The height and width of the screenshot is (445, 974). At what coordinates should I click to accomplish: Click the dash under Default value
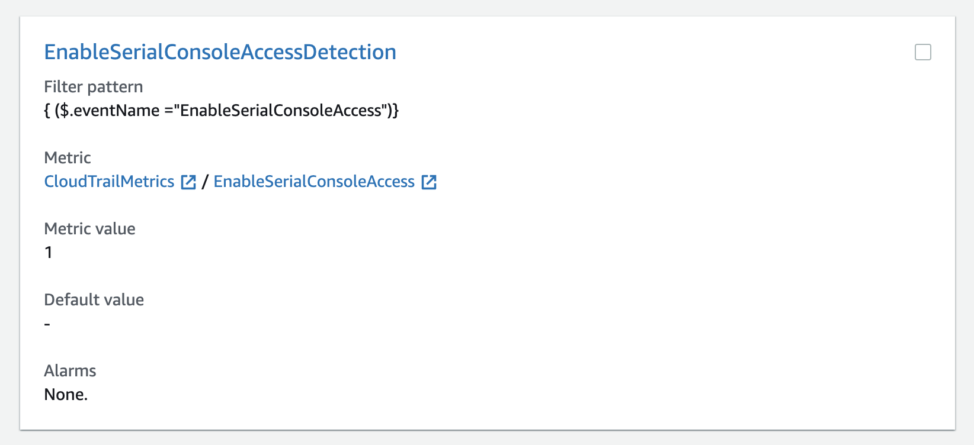pos(47,323)
